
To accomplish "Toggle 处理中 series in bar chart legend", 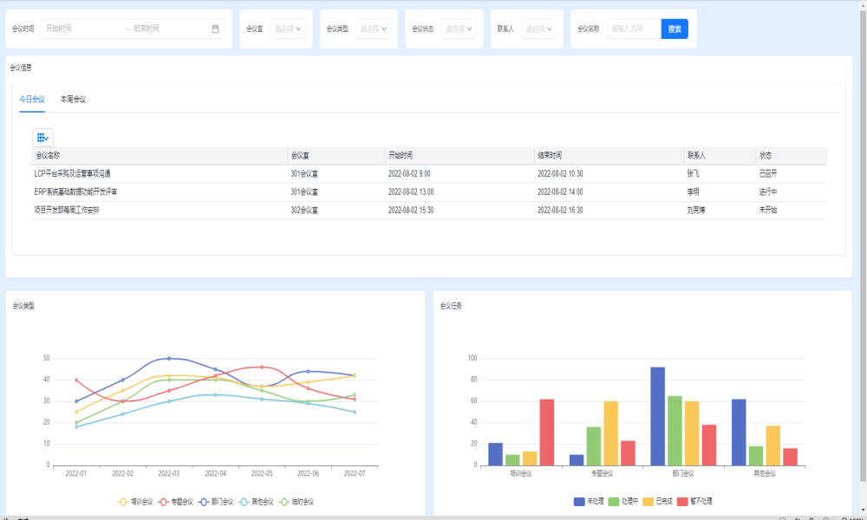I will [623, 501].
